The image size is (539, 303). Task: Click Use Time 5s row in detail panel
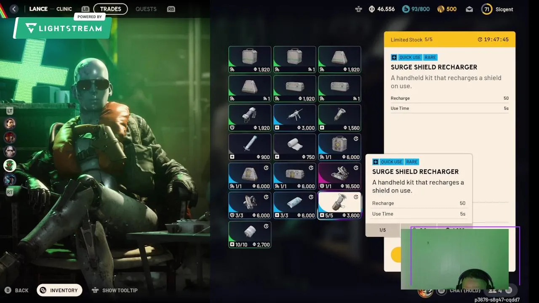(x=450, y=108)
